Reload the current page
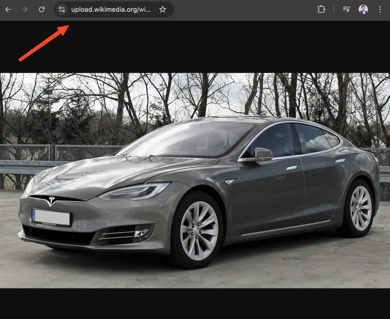The image size is (390, 319). point(42,9)
